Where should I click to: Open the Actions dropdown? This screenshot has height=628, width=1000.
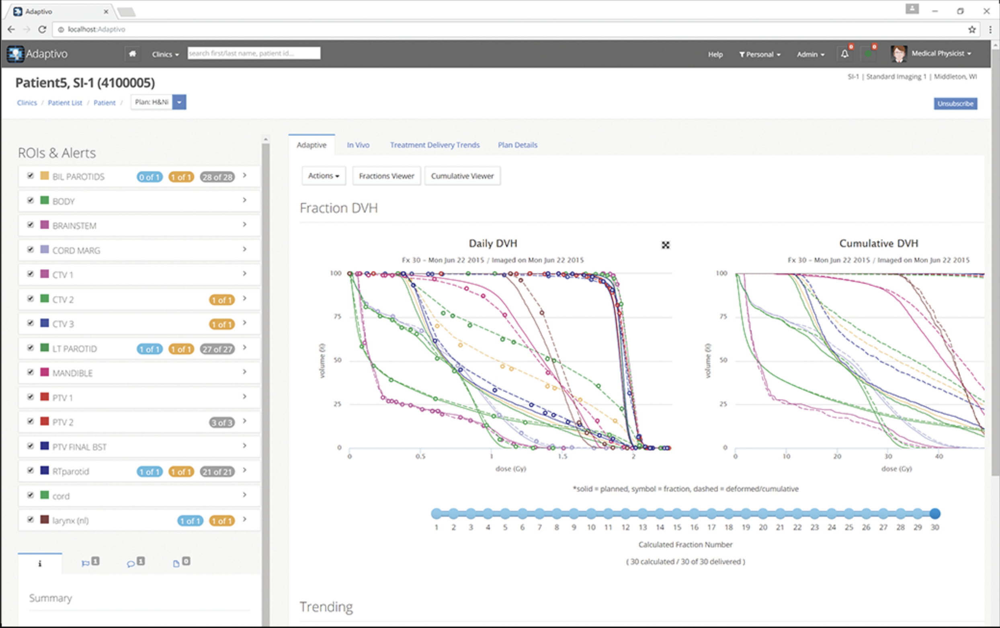(x=324, y=176)
